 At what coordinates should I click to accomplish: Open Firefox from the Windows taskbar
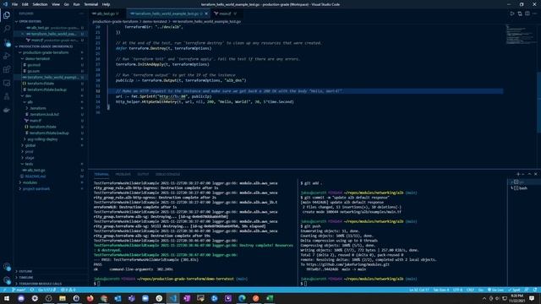90,298
